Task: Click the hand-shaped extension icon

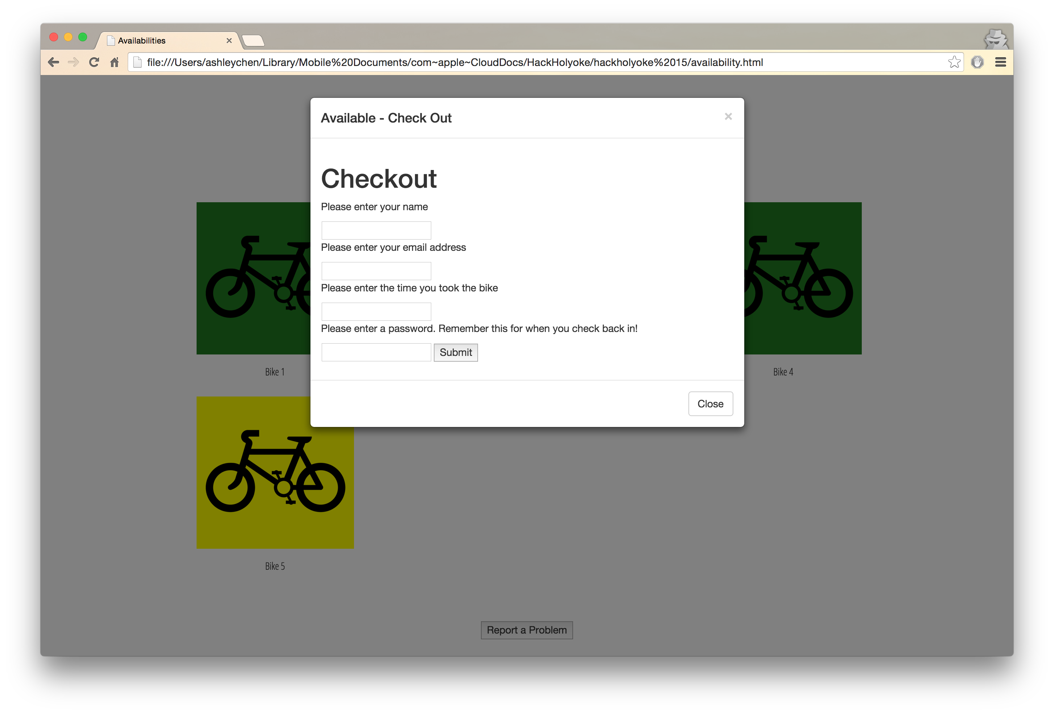Action: [x=977, y=62]
